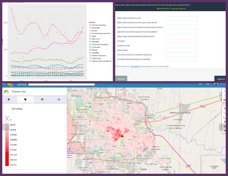Select the 'NO SUFRIÓ NINGUNA' answer box
The image size is (228, 176).
pos(181,60)
